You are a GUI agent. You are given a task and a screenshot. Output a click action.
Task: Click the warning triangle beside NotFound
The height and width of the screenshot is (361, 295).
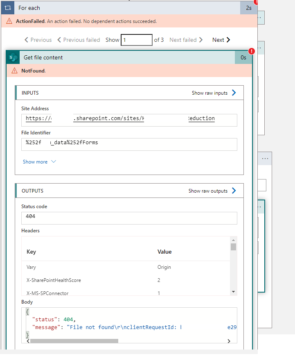14,70
